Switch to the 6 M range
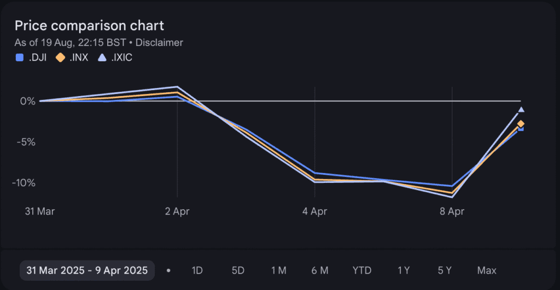 (x=320, y=270)
